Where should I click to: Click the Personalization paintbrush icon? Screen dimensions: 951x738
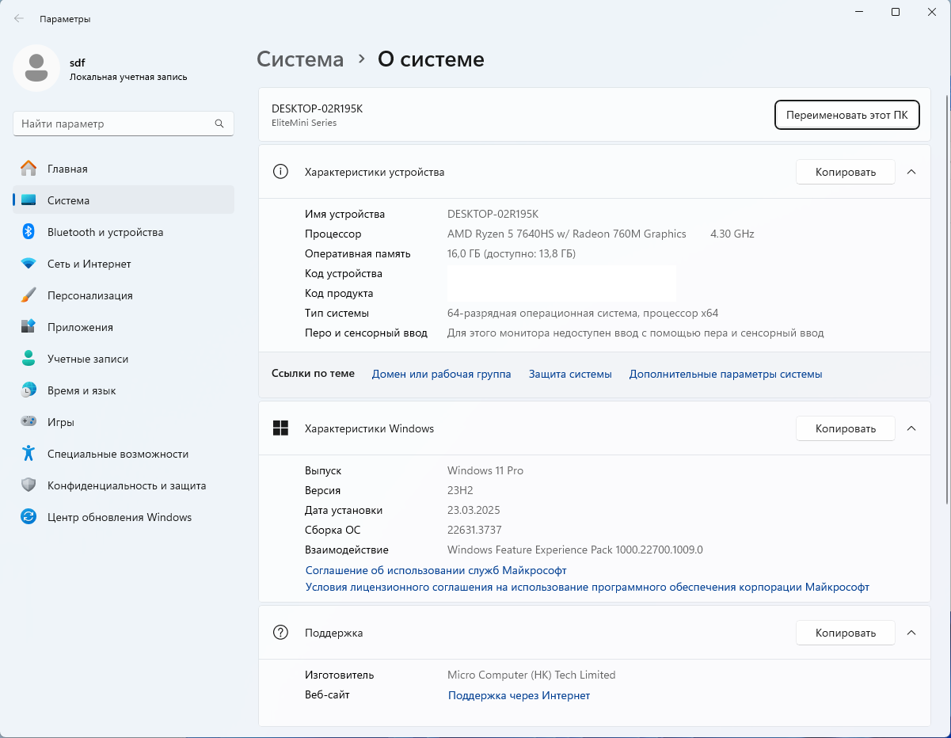[x=29, y=295]
